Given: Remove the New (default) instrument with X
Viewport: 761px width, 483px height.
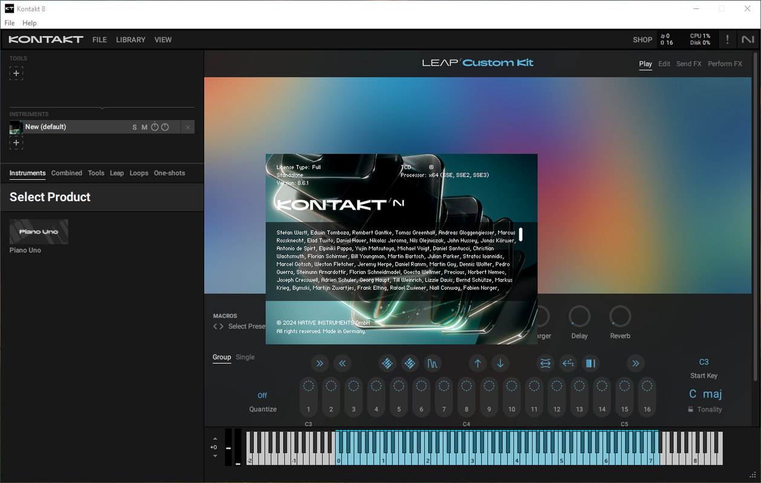Looking at the screenshot, I should pos(188,127).
